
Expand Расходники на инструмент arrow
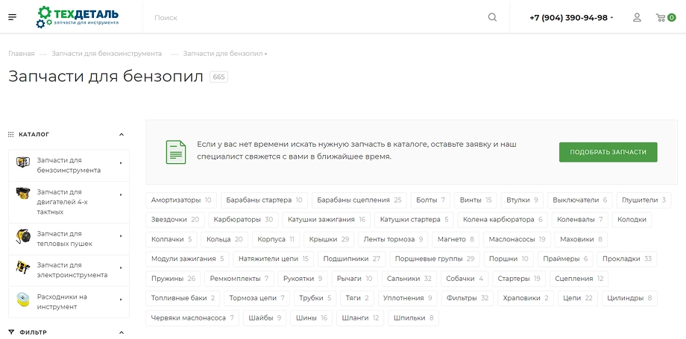(x=121, y=300)
